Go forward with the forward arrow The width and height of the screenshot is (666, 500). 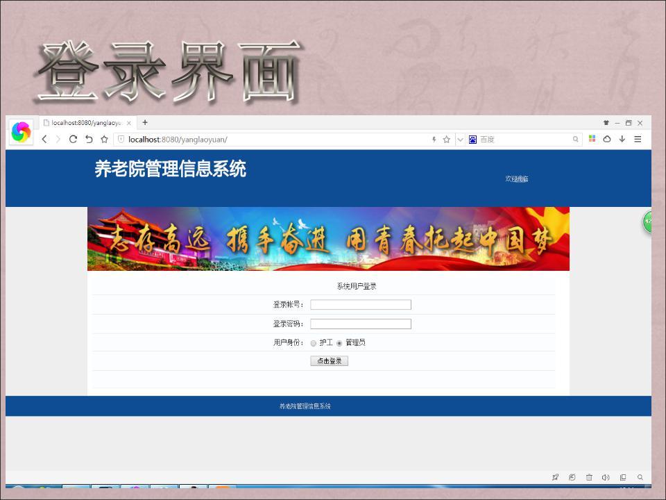58,139
